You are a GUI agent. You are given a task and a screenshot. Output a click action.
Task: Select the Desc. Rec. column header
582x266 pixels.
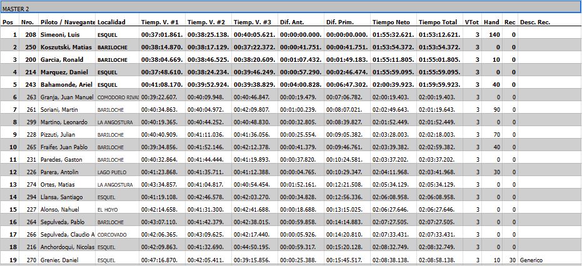point(535,22)
